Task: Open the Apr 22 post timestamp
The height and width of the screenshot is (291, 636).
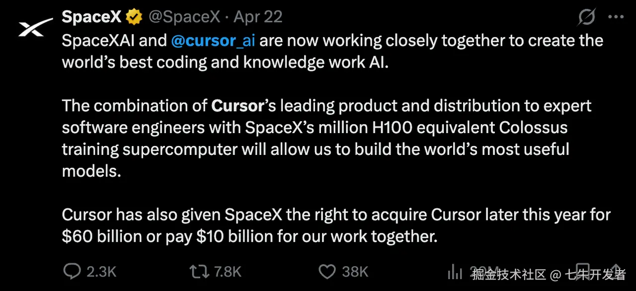Action: 258,17
